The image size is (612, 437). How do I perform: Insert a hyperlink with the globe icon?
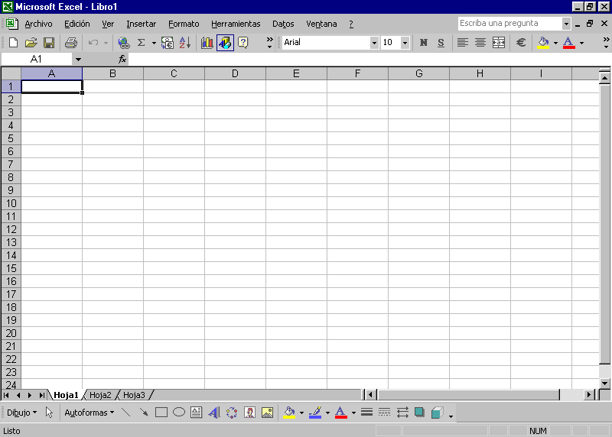click(124, 43)
